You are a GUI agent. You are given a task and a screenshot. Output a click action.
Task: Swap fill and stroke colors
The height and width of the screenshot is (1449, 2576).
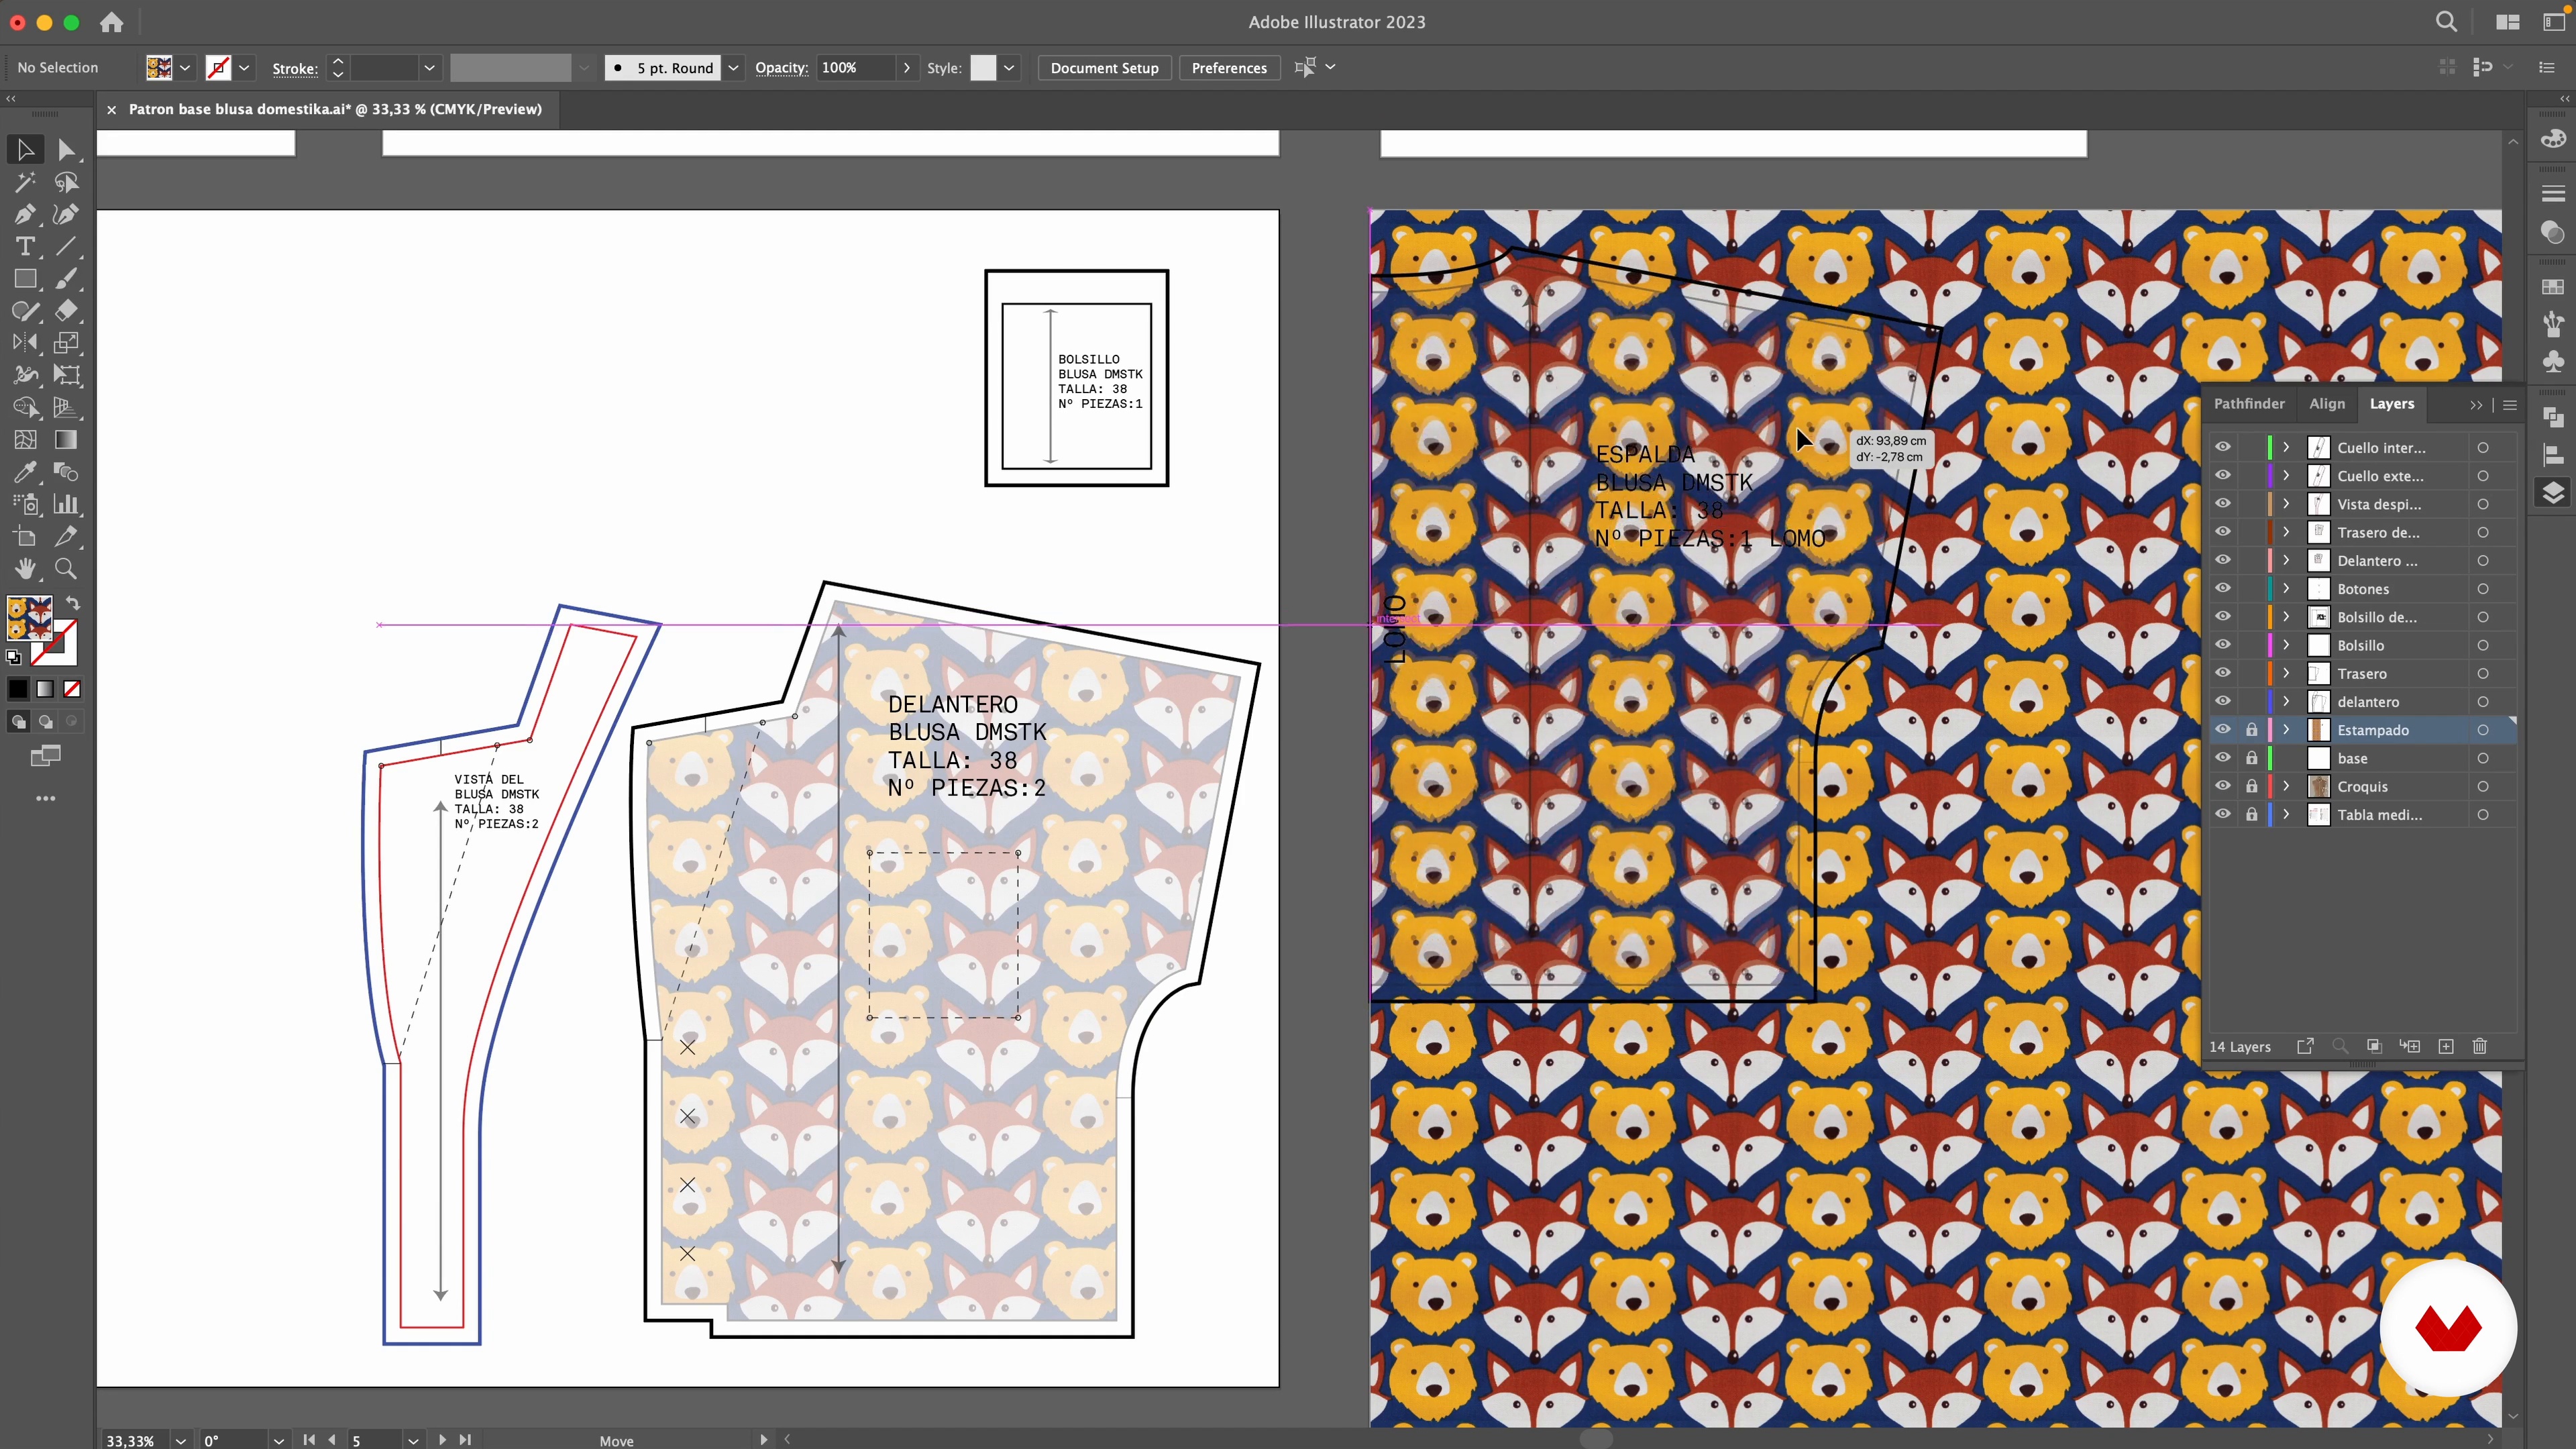pyautogui.click(x=72, y=603)
